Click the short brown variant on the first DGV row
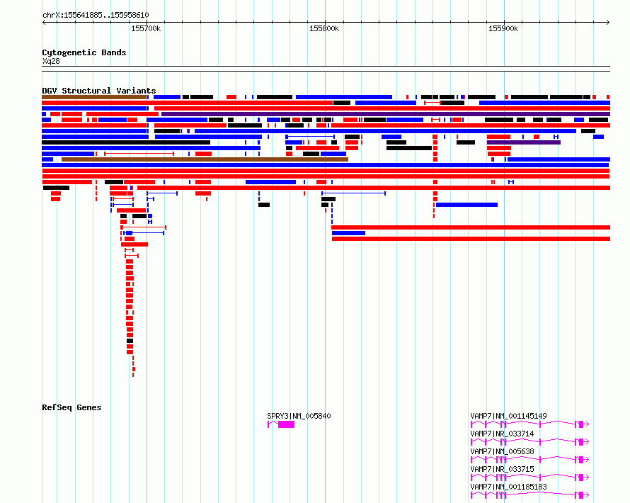Screen dimensions: 630x503 (94, 97)
